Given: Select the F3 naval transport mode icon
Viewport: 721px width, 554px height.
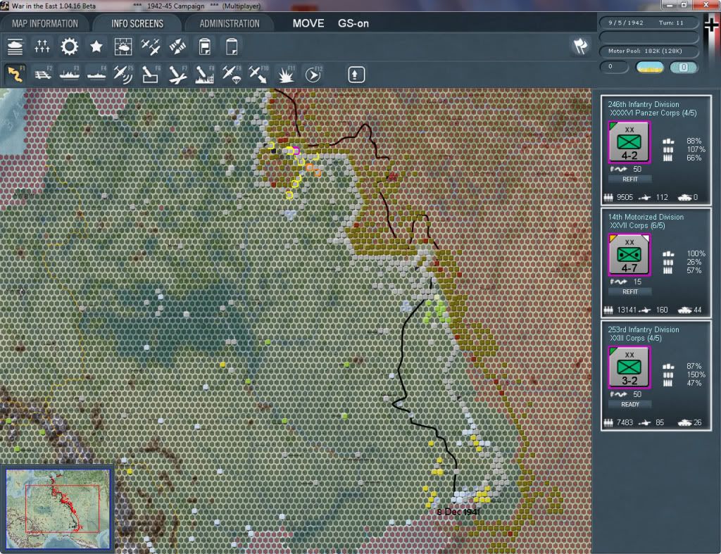Looking at the screenshot, I should coord(70,75).
